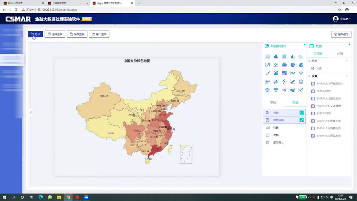Uncheck the 标题 title checkbox

(302, 112)
